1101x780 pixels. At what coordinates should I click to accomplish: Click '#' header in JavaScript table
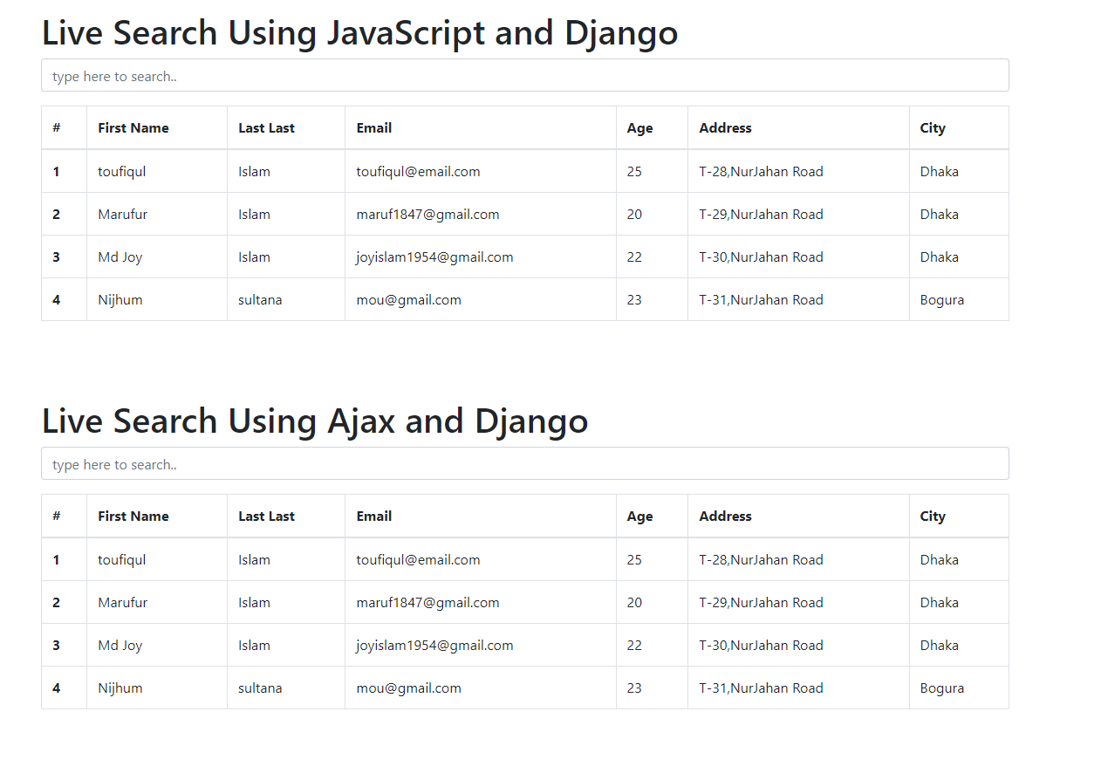tap(57, 127)
